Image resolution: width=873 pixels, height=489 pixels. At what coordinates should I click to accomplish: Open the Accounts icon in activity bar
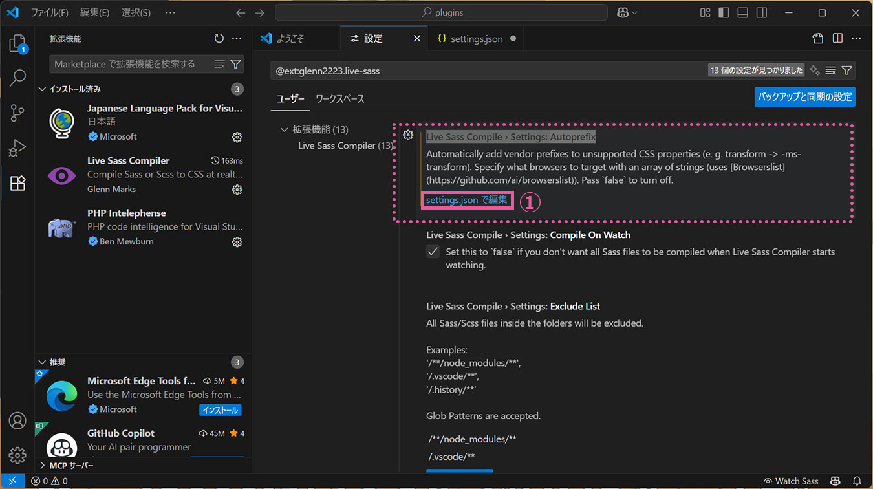tap(17, 420)
